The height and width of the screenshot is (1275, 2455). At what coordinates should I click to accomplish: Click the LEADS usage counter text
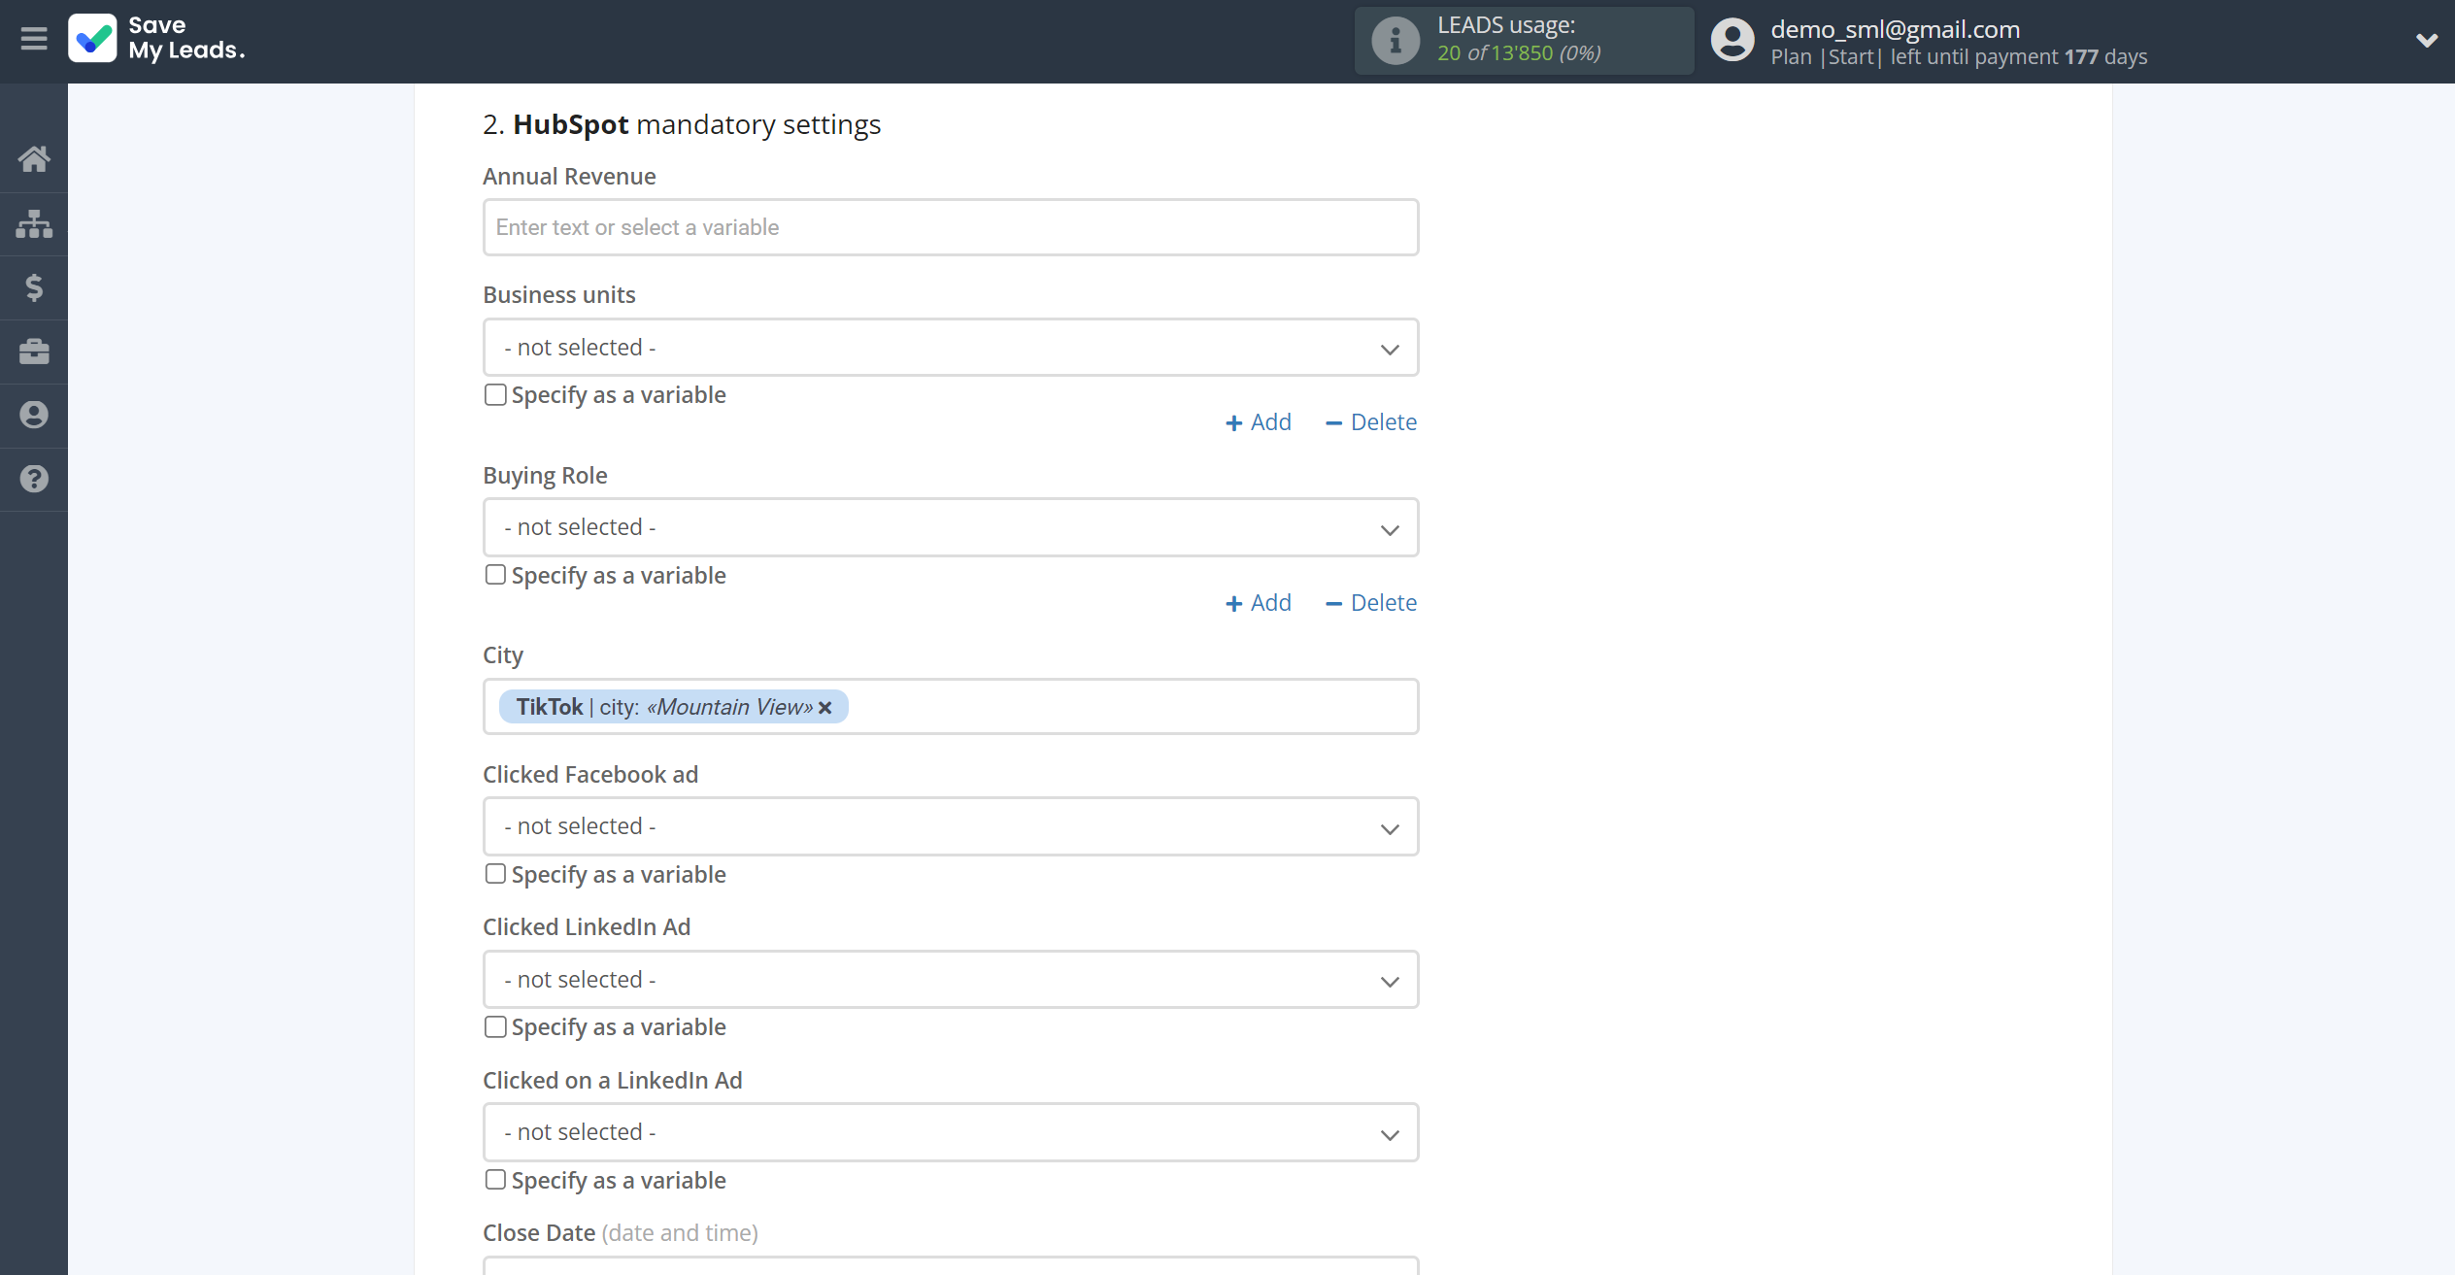(x=1519, y=53)
